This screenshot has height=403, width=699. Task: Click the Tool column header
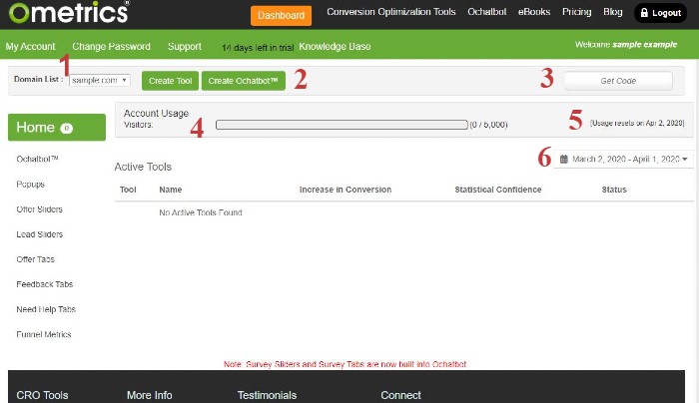click(128, 190)
